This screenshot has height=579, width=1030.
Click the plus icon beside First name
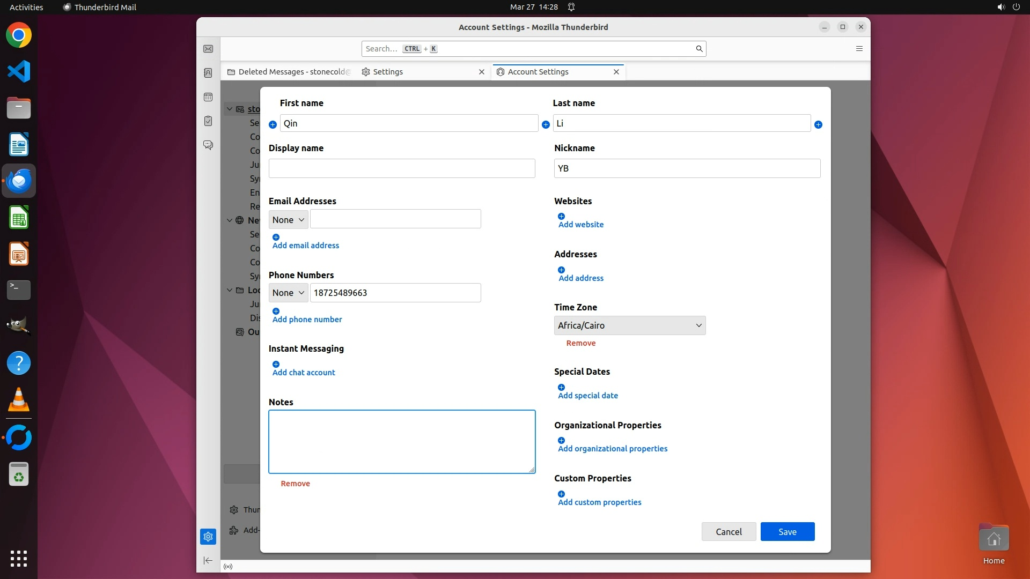click(x=273, y=124)
